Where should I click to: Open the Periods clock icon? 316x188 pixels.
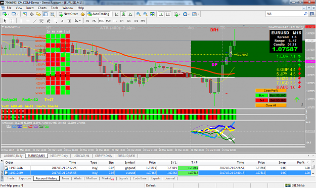click(185, 14)
